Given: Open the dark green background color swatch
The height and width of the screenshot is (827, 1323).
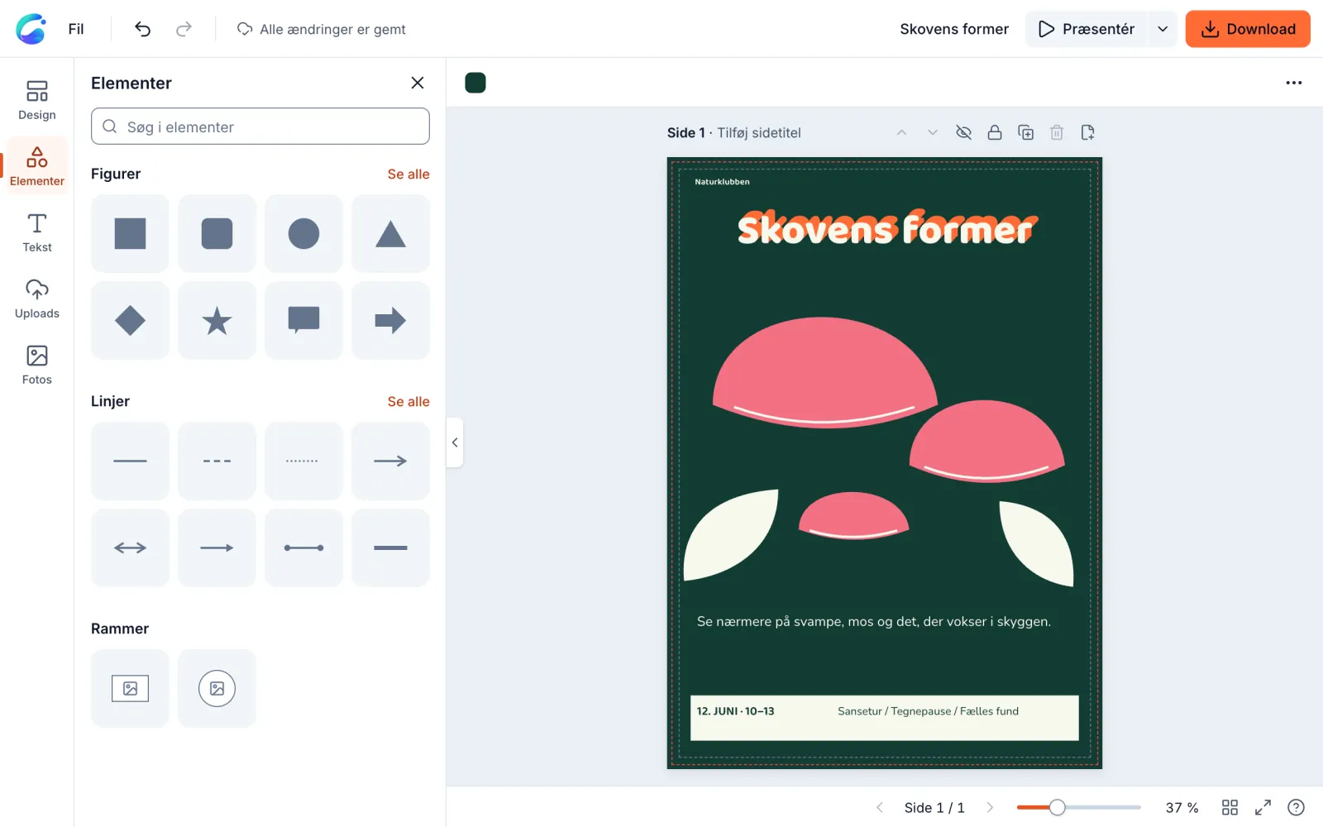Looking at the screenshot, I should (475, 83).
